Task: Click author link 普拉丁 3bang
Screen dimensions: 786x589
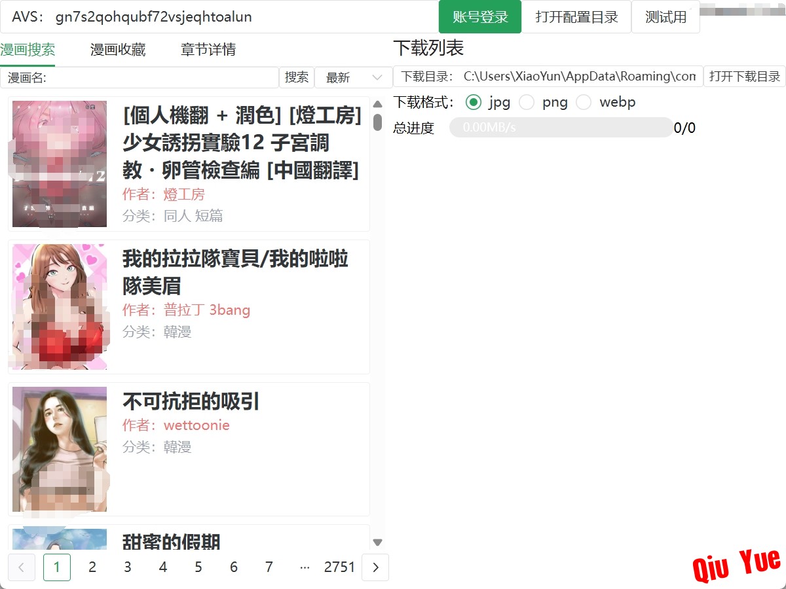Action: tap(207, 310)
